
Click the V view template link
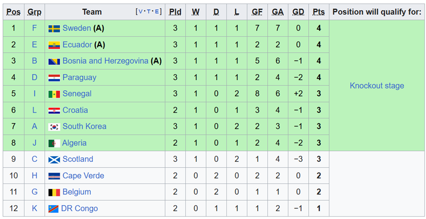pyautogui.click(x=141, y=12)
